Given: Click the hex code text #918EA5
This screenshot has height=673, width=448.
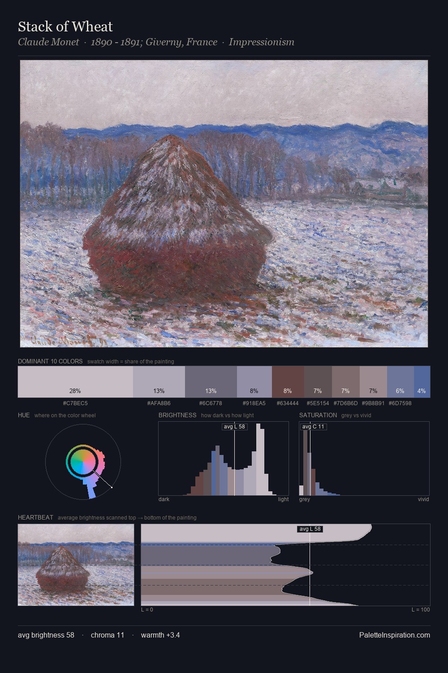Looking at the screenshot, I should tap(254, 403).
